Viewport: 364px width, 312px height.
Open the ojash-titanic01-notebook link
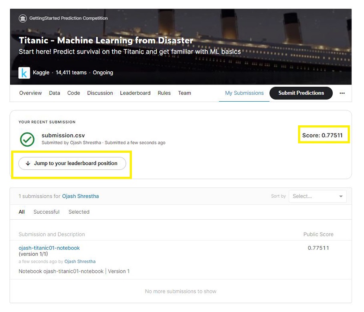(x=49, y=248)
